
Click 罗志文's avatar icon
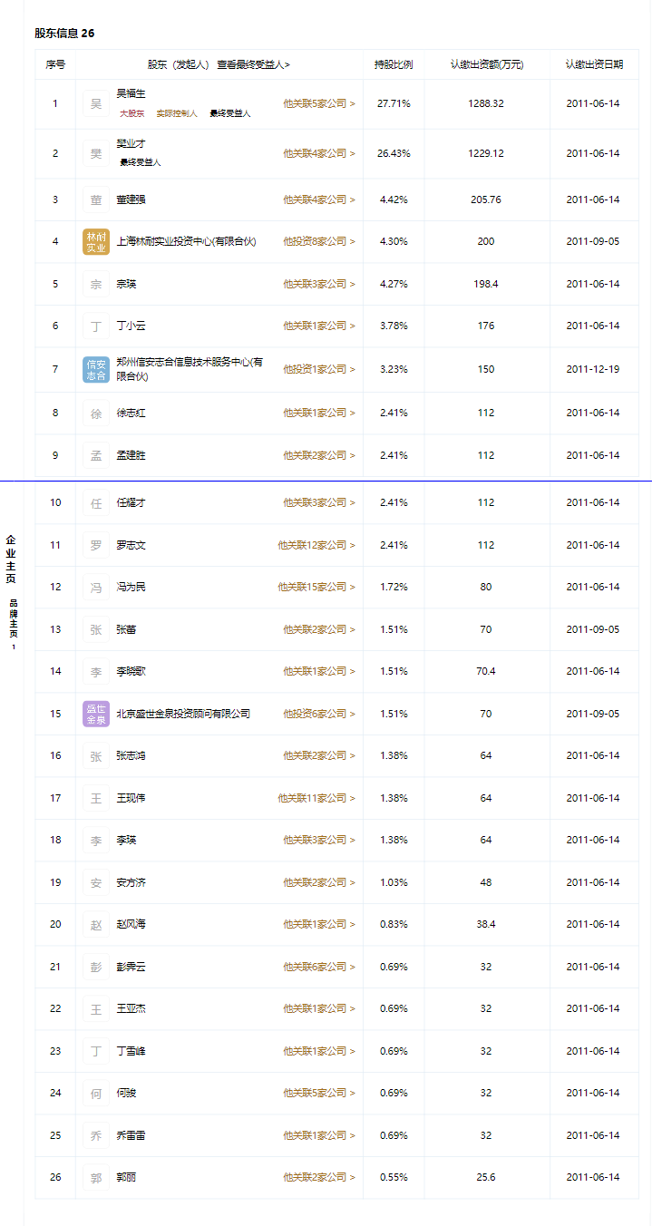point(95,544)
